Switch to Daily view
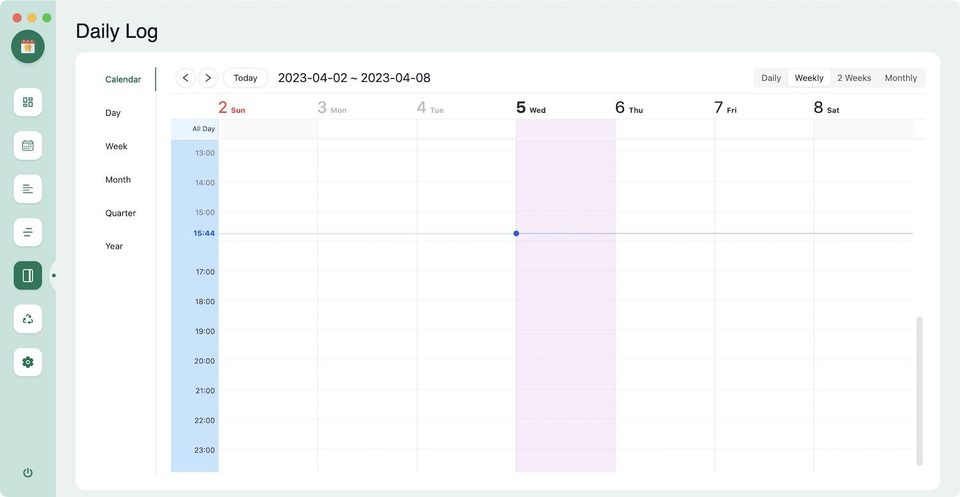Image resolution: width=960 pixels, height=497 pixels. pyautogui.click(x=771, y=78)
